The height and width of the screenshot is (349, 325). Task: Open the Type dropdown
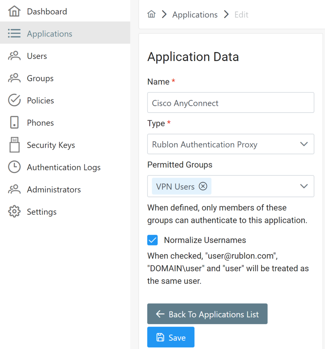coord(230,144)
